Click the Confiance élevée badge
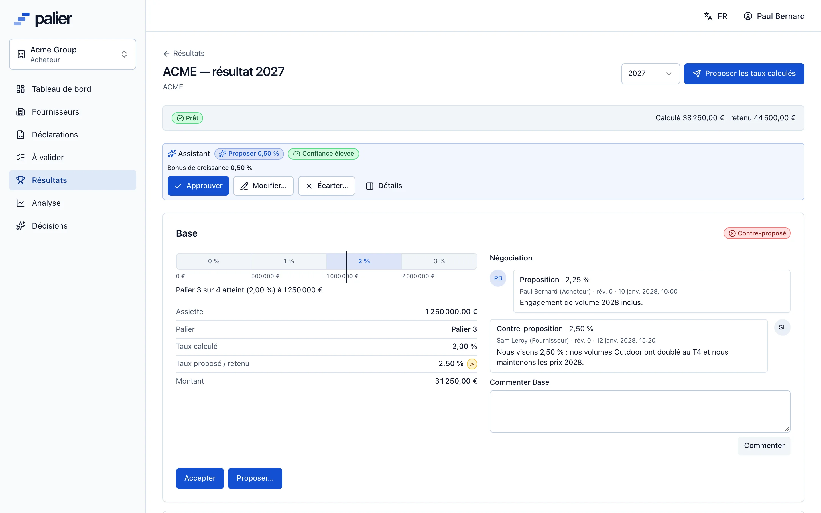The height and width of the screenshot is (513, 821). click(x=323, y=154)
